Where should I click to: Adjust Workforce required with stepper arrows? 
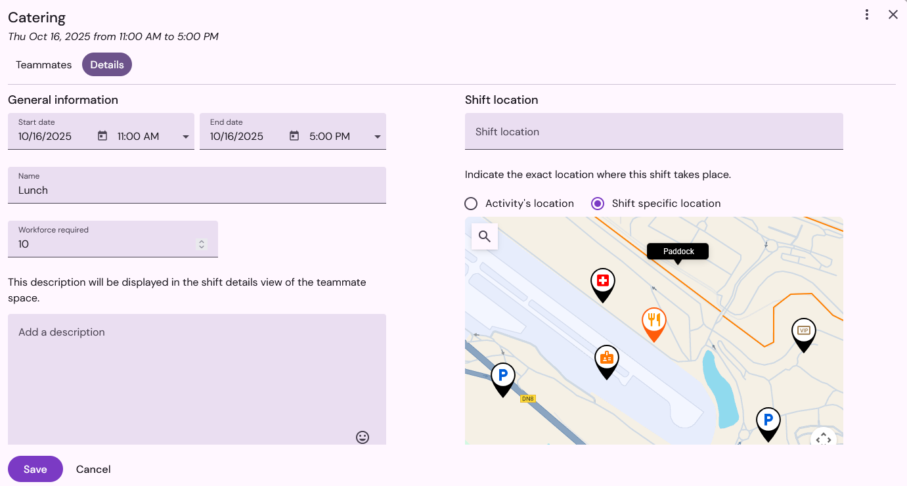pyautogui.click(x=202, y=244)
